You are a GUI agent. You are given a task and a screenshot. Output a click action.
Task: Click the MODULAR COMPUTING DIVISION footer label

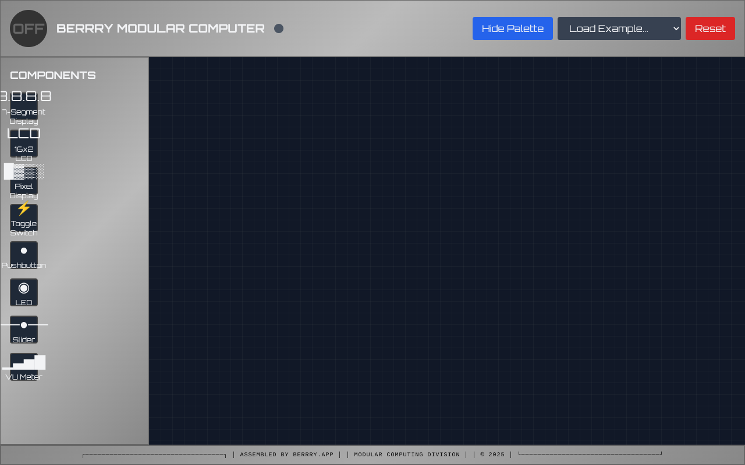(x=406, y=454)
